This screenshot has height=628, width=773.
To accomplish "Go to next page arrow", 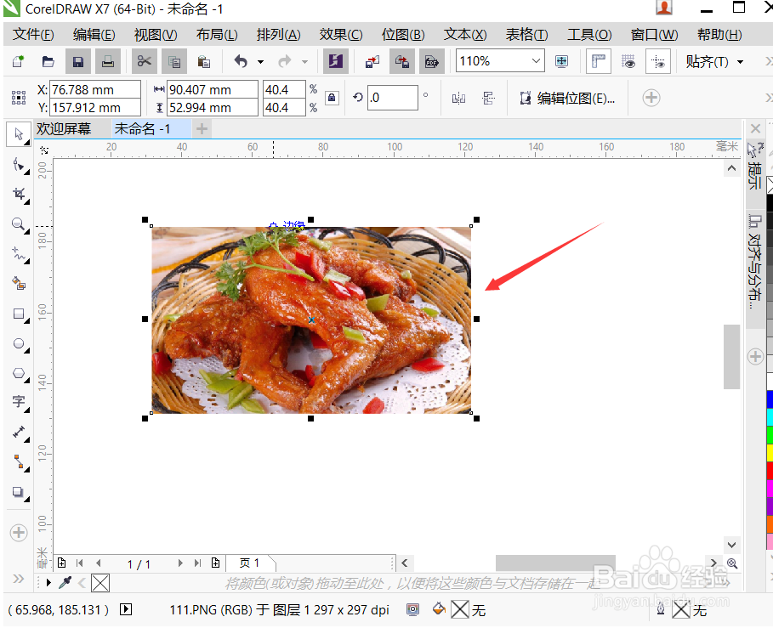I will (180, 563).
